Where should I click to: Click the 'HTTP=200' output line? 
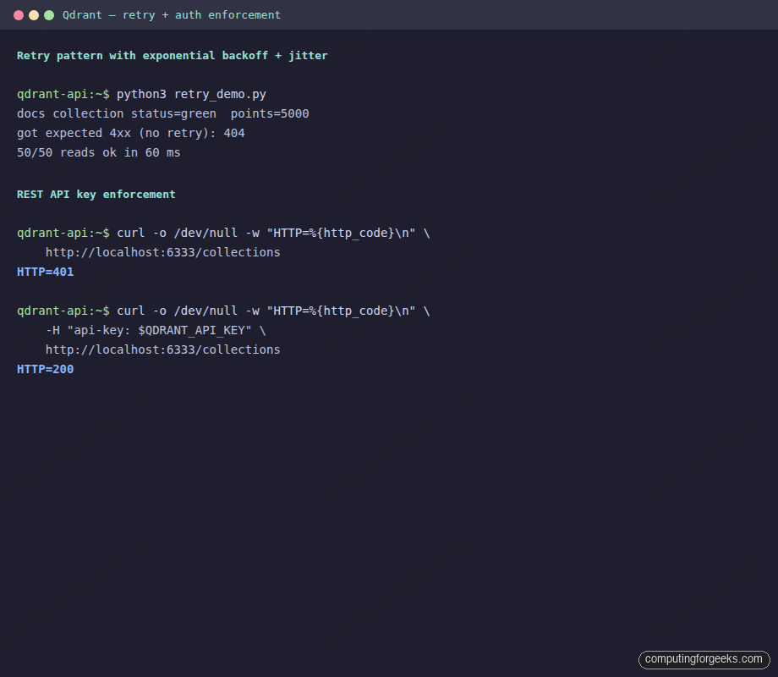coord(45,369)
